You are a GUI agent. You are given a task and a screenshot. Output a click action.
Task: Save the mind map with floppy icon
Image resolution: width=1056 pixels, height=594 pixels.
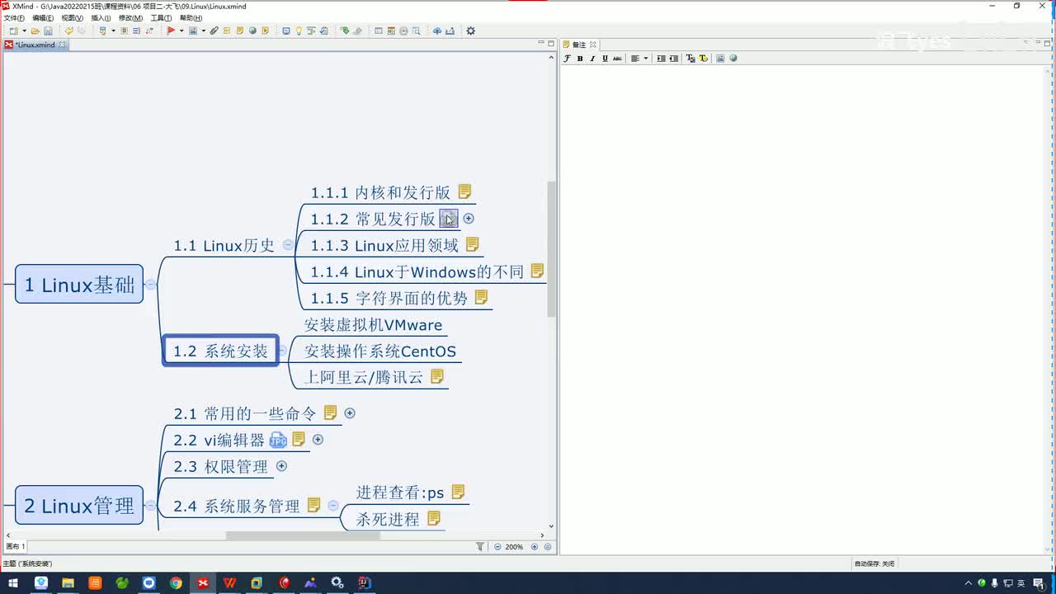tap(48, 31)
